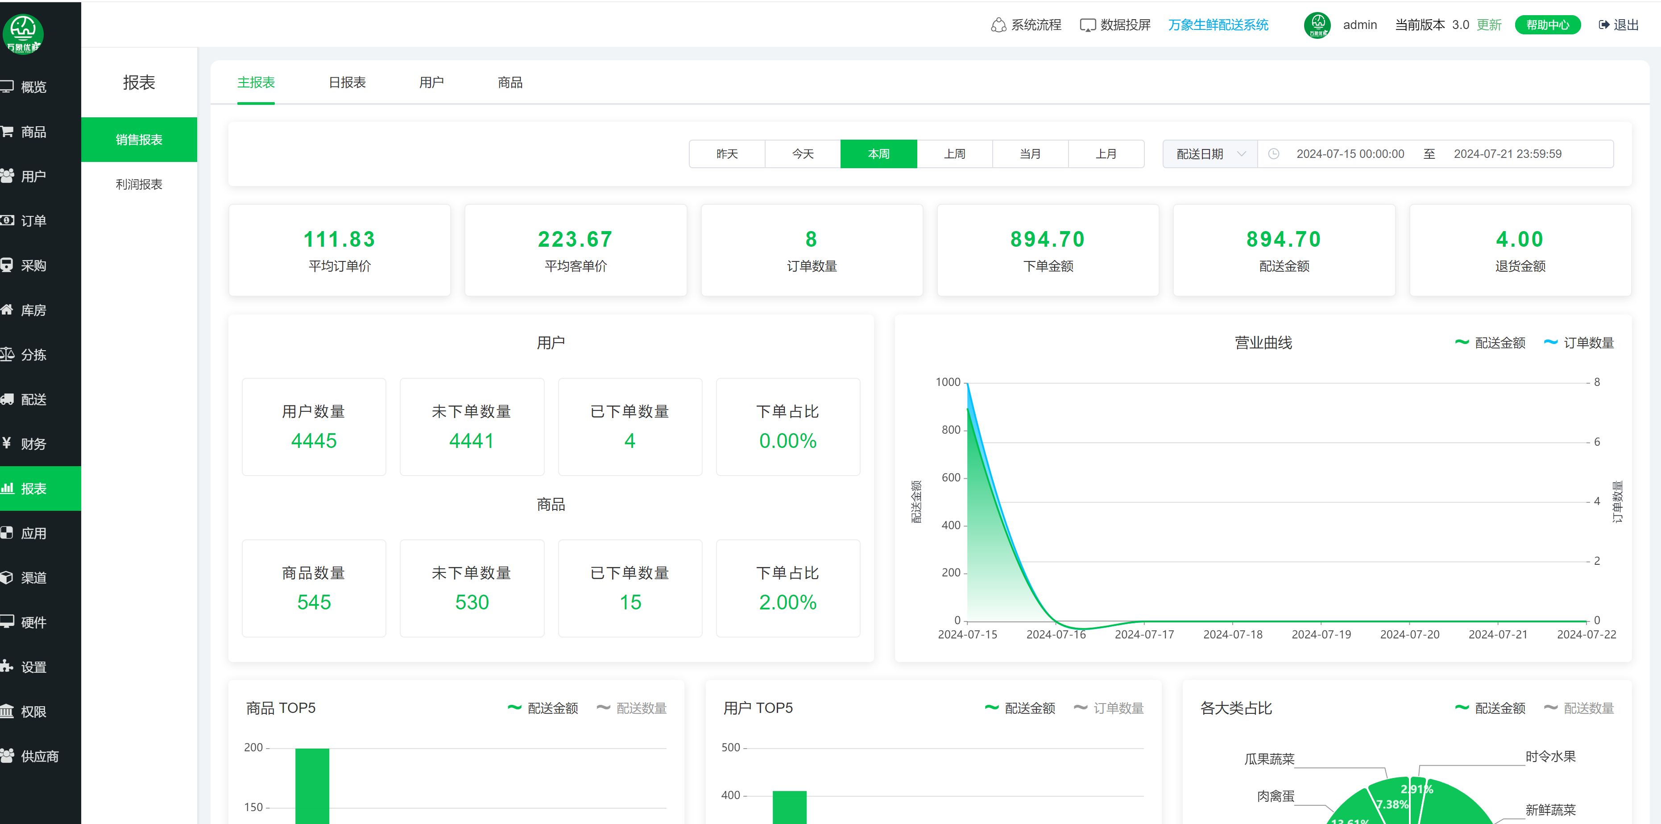Click the 数据投屏 screen cast icon
Image resolution: width=1661 pixels, height=824 pixels.
point(1088,25)
